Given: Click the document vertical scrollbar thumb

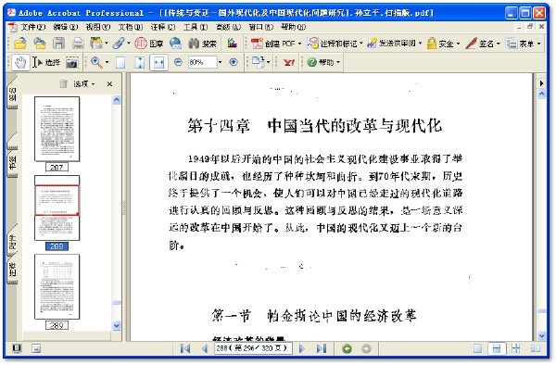Looking at the screenshot, I should pos(541,310).
